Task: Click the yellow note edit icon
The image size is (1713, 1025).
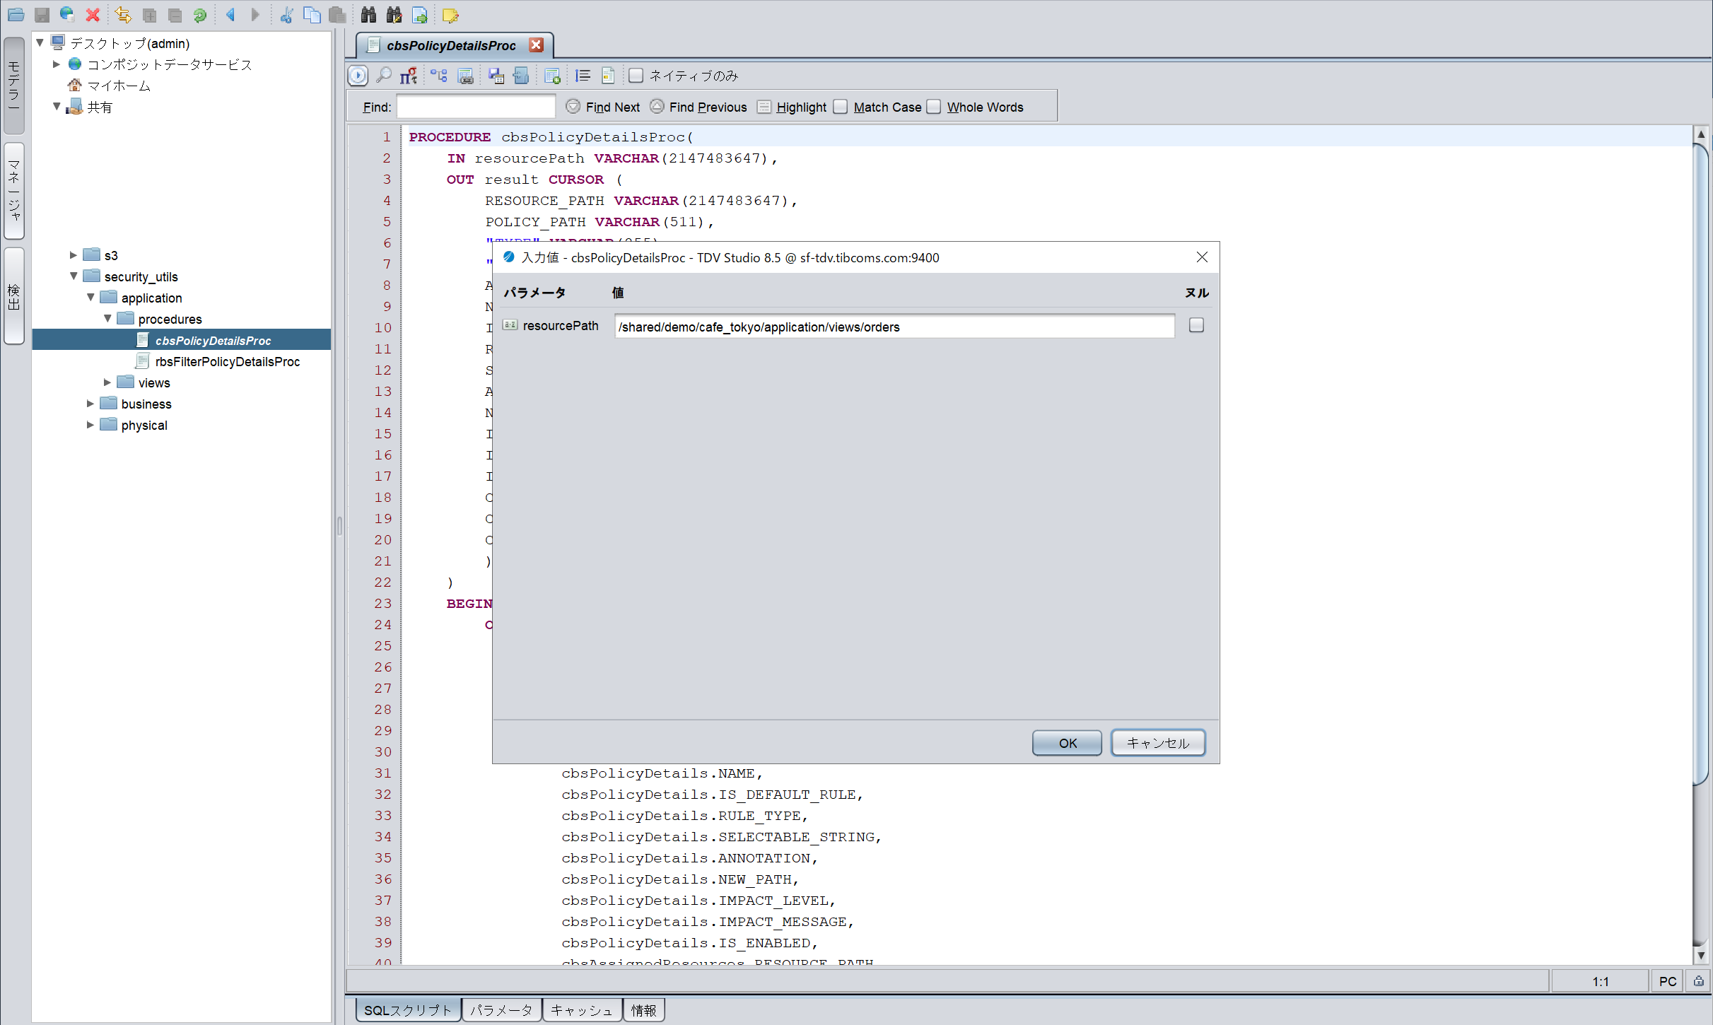Action: pos(450,14)
